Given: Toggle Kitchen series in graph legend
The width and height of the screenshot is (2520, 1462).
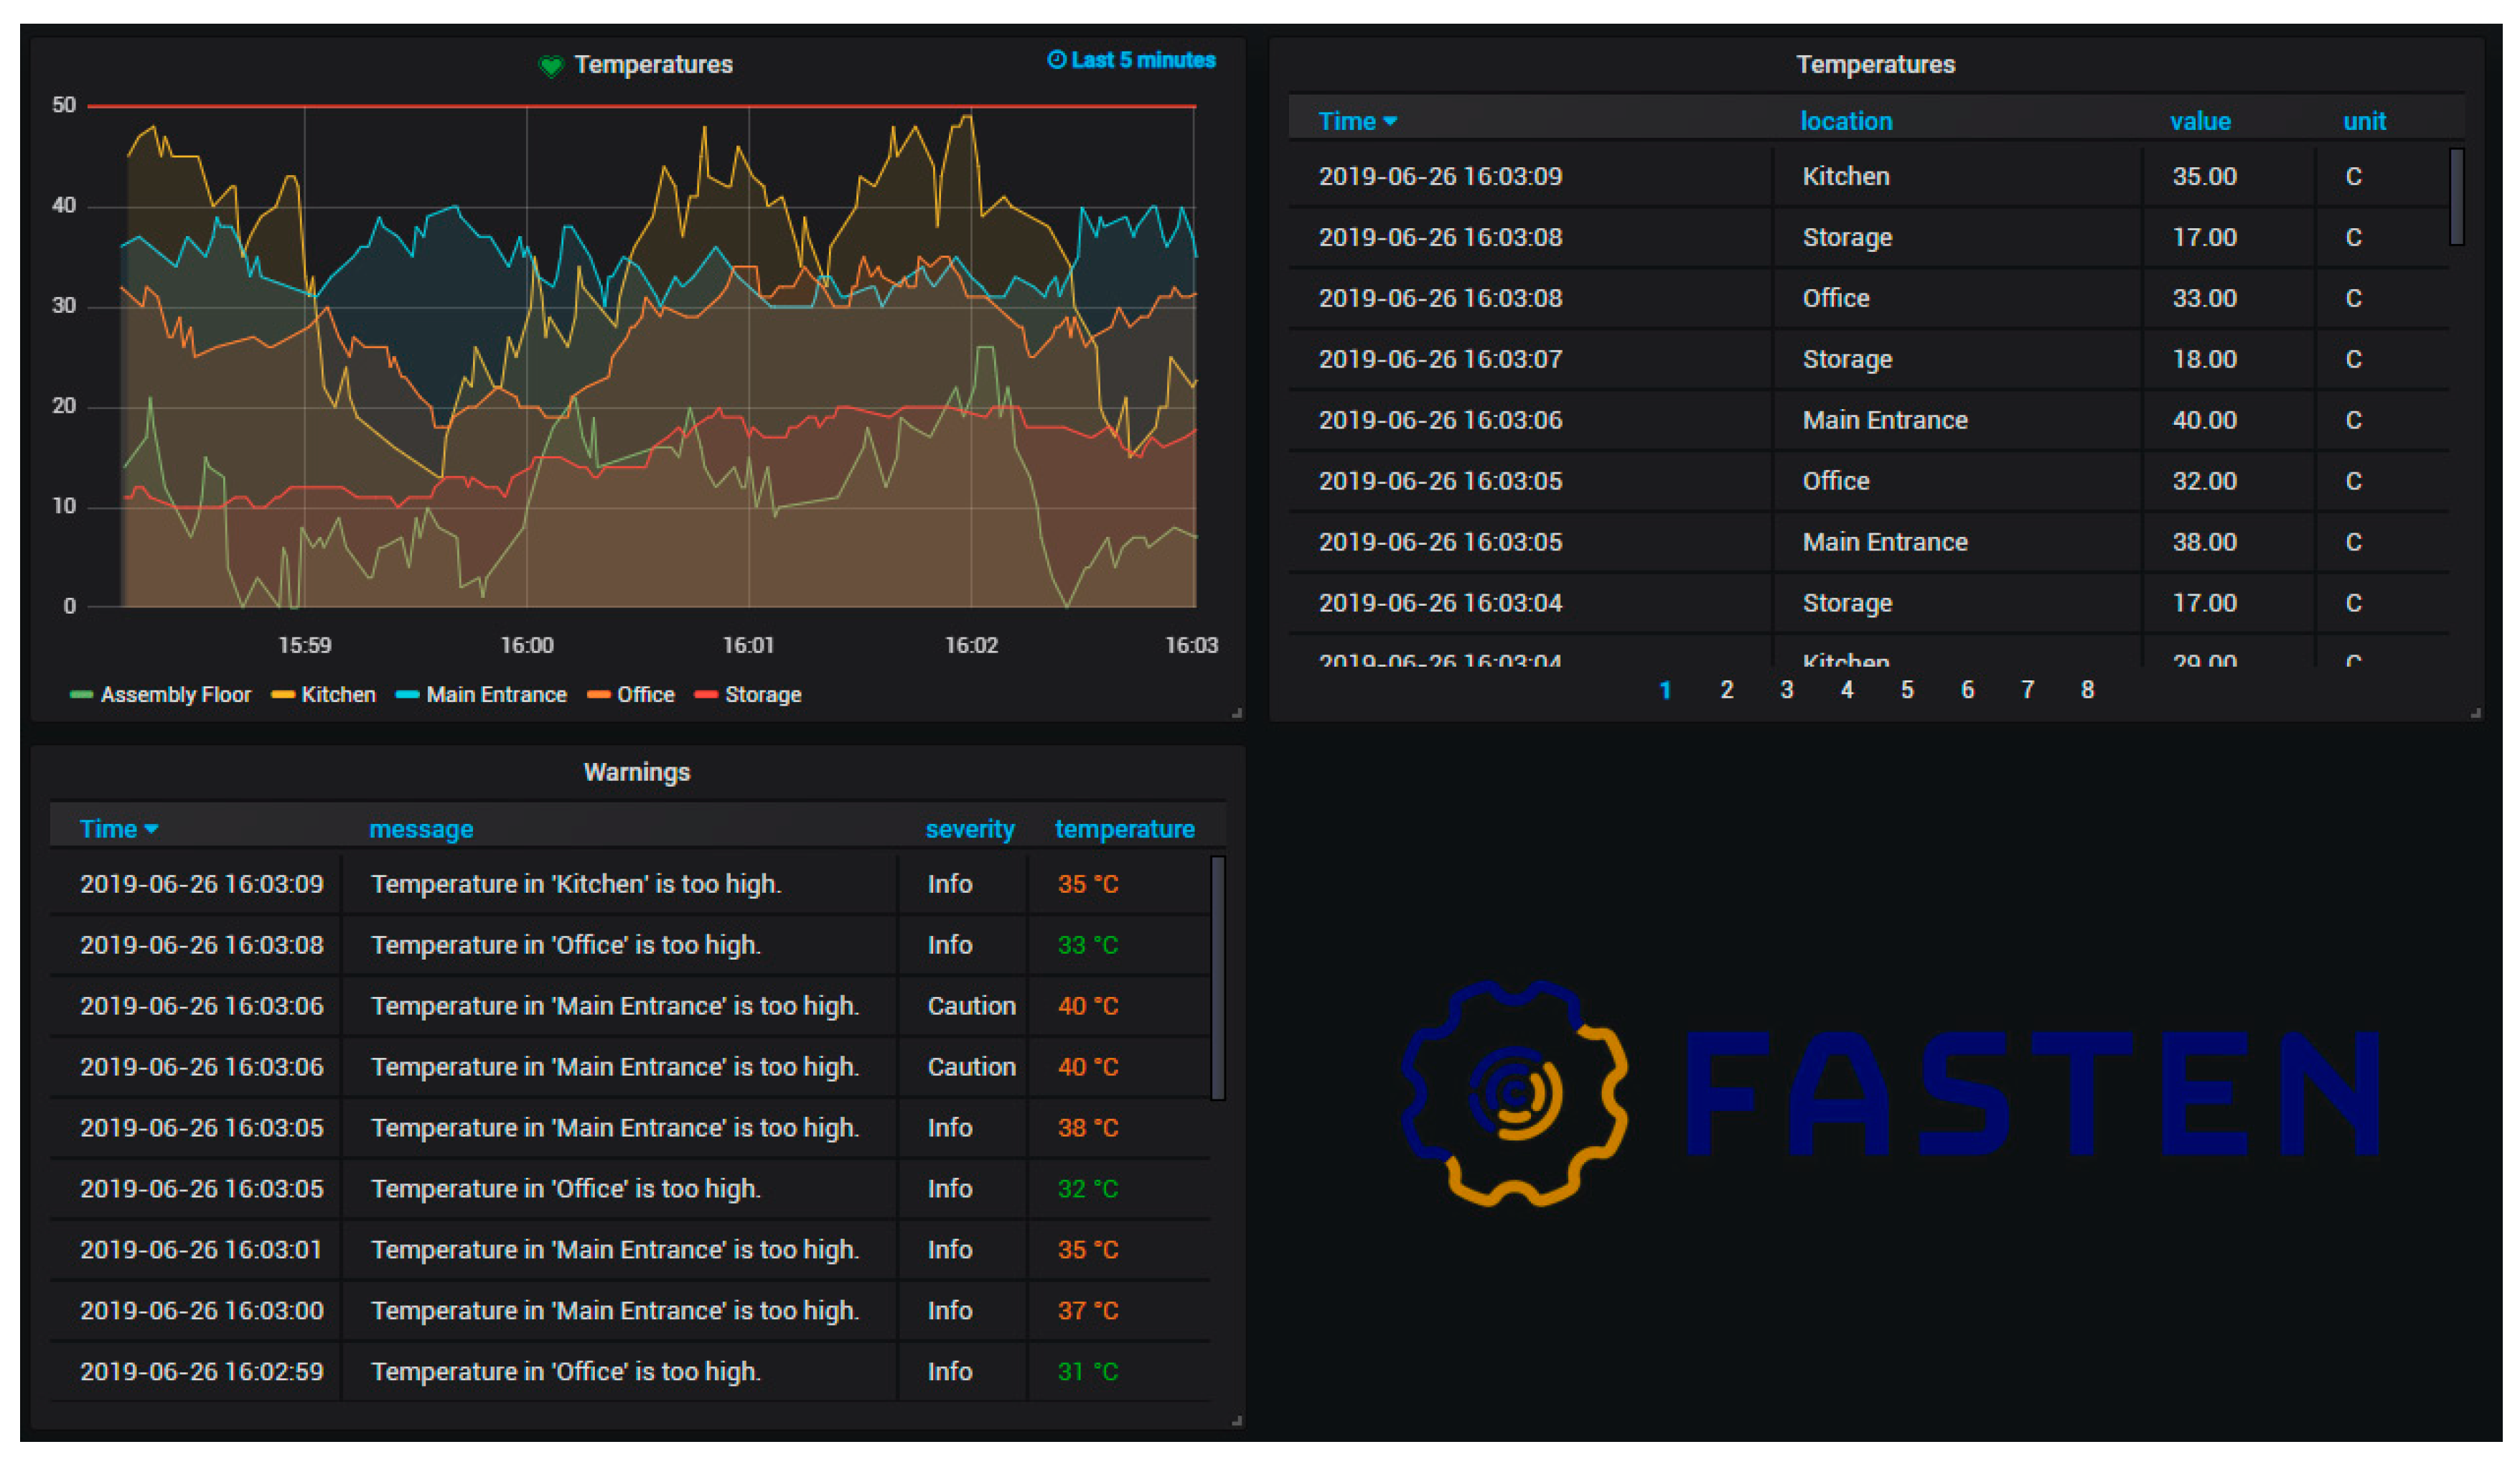Looking at the screenshot, I should [x=338, y=694].
